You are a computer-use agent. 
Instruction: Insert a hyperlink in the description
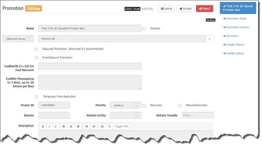109,127
